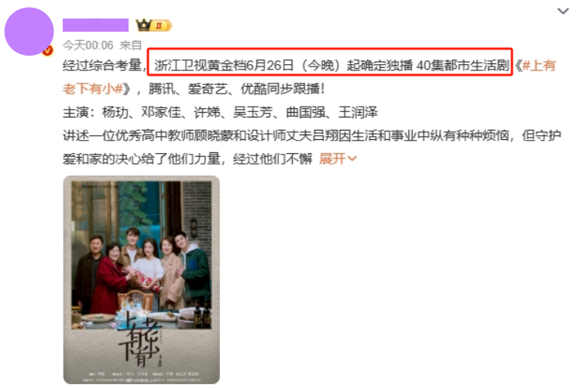
Task: Open the purple redacted username bar
Action: (x=96, y=25)
